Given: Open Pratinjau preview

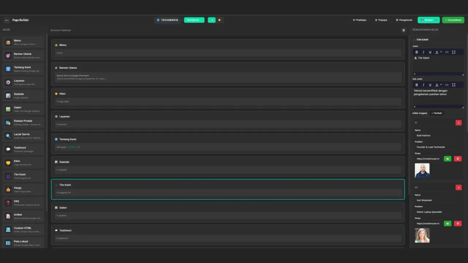Looking at the screenshot, I should pyautogui.click(x=359, y=20).
